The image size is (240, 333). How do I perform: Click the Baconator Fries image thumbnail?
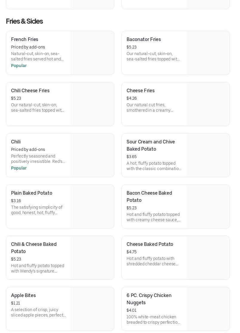208,53
